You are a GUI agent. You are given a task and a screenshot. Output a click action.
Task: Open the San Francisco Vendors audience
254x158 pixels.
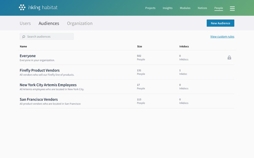pos(39,99)
